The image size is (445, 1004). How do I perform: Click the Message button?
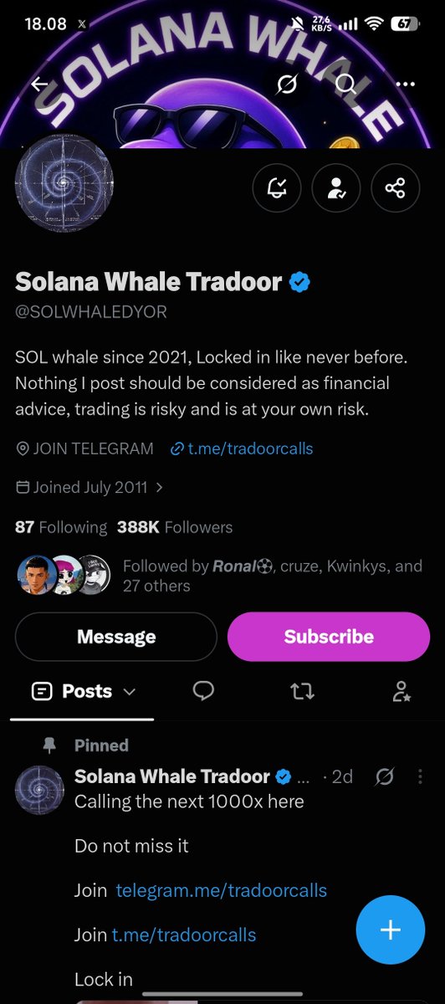point(116,637)
